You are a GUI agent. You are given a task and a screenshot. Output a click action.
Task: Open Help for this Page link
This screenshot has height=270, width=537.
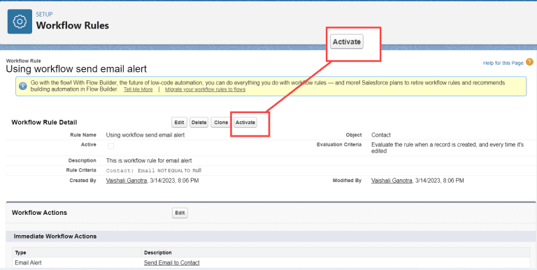tap(503, 63)
